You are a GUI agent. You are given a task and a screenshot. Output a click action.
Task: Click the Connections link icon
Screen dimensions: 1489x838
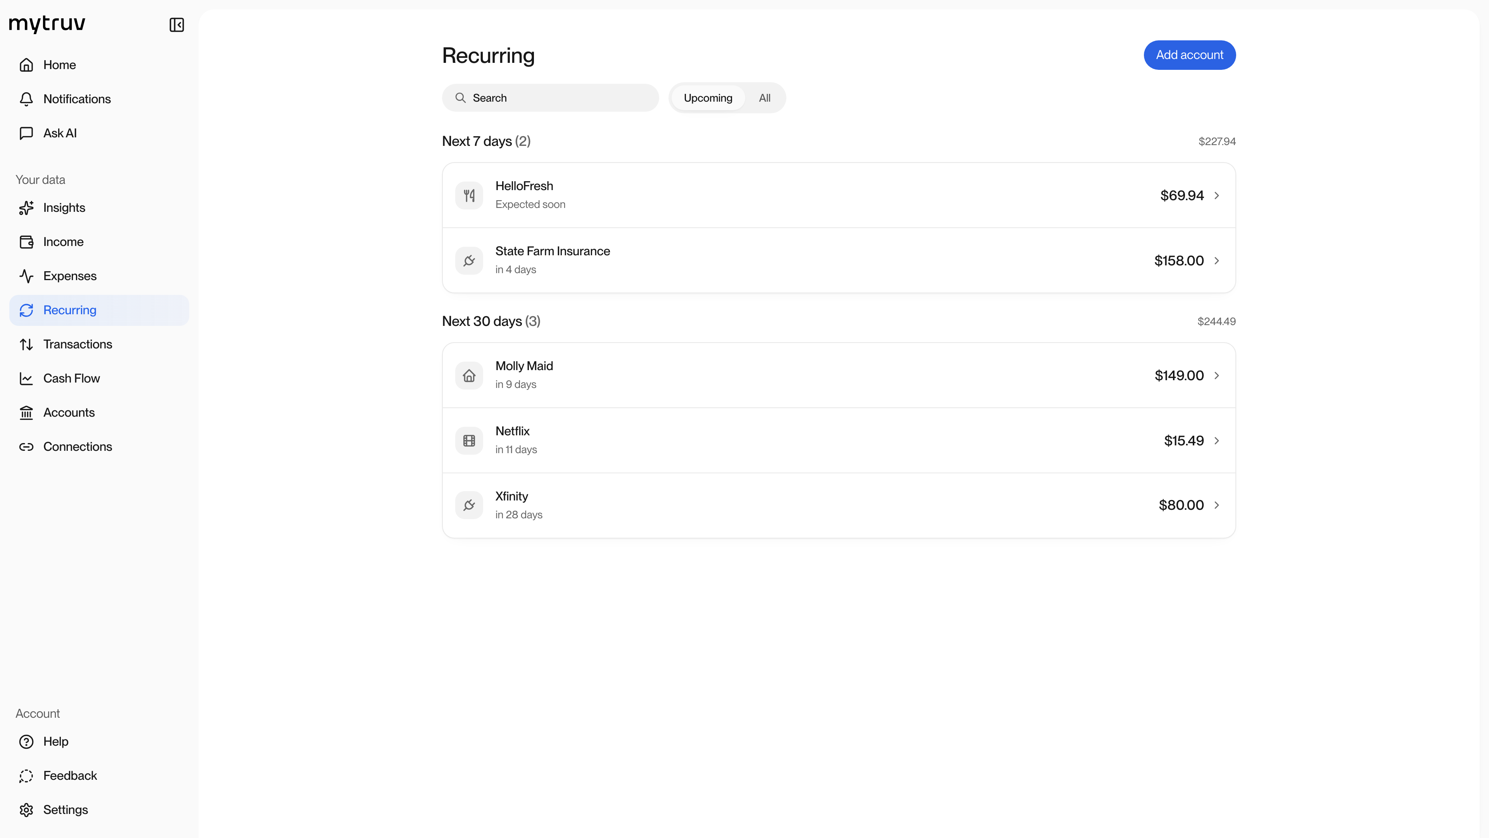click(x=26, y=447)
